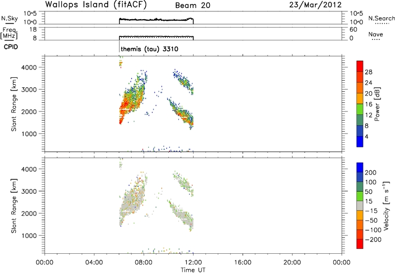395x273 pixels.
Task: Click the '28' label on Power colorbar
Action: (368, 72)
